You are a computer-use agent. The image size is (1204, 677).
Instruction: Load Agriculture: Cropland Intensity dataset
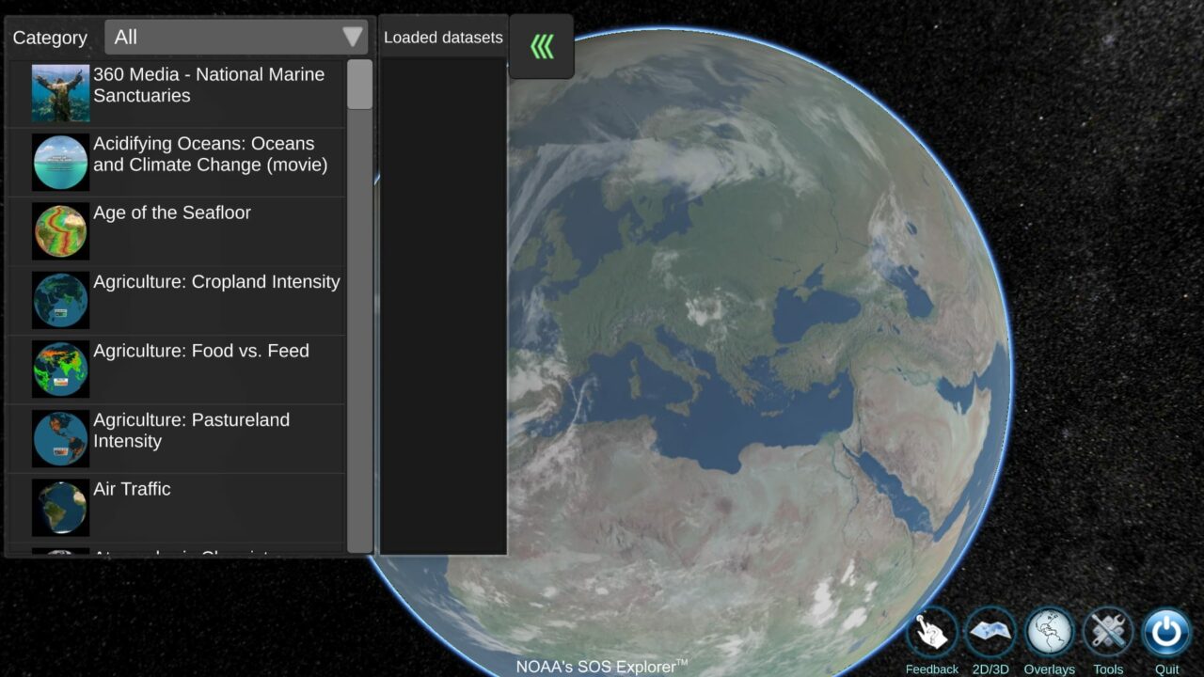(x=216, y=282)
